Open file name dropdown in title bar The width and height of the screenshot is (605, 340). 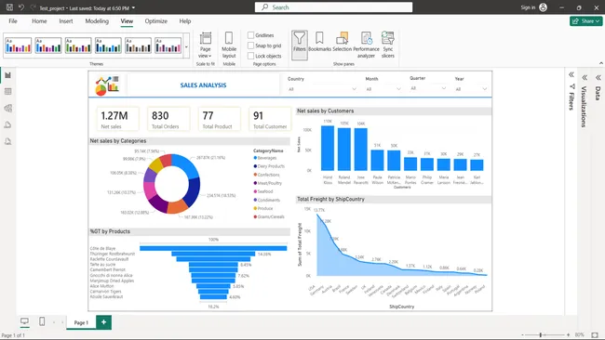133,7
